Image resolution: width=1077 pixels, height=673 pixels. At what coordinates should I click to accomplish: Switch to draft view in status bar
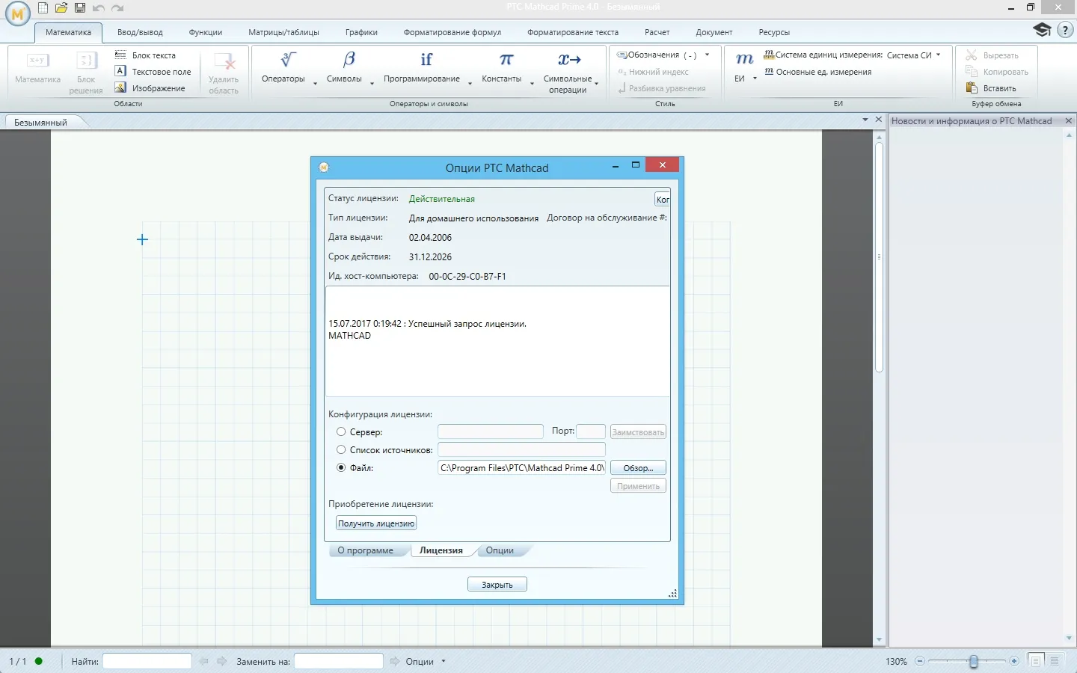point(1055,661)
